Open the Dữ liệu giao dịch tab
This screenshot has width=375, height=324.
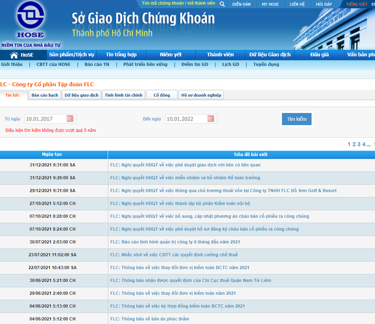click(81, 95)
